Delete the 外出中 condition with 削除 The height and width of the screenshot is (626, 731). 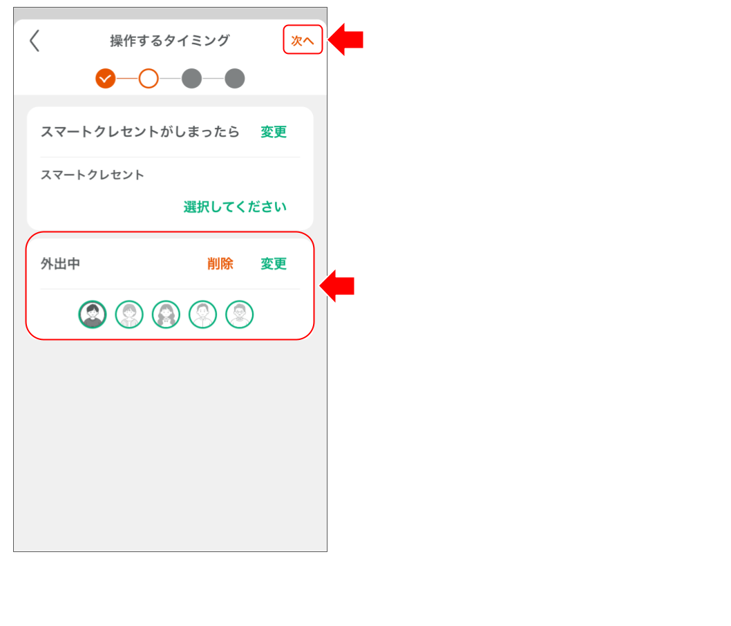click(220, 263)
